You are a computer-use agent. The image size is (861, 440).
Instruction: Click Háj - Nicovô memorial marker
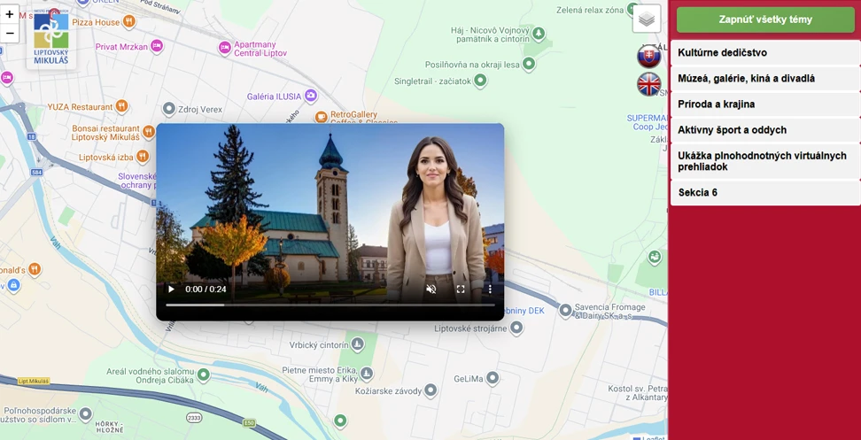coord(539,34)
